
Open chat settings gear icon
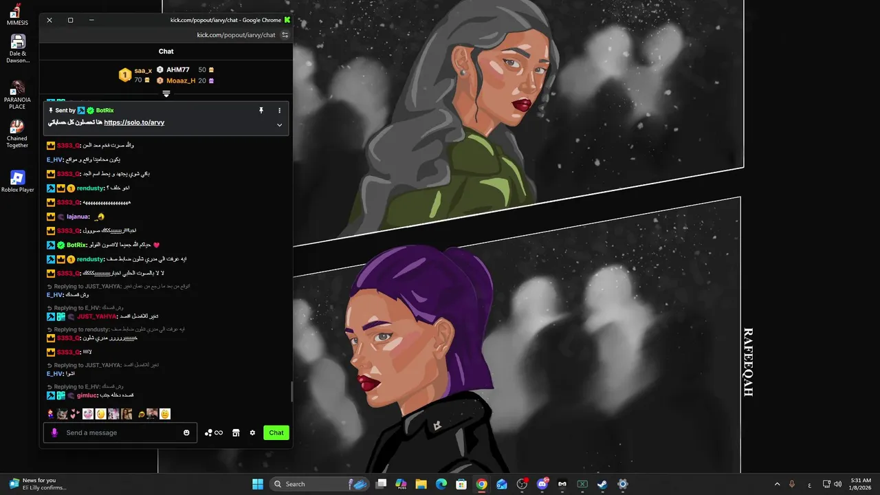(252, 432)
